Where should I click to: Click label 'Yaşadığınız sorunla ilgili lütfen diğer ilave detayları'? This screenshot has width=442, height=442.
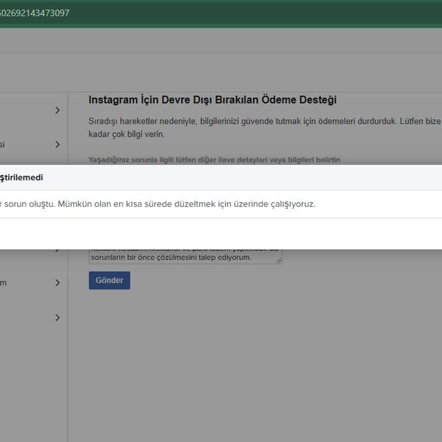(x=178, y=160)
